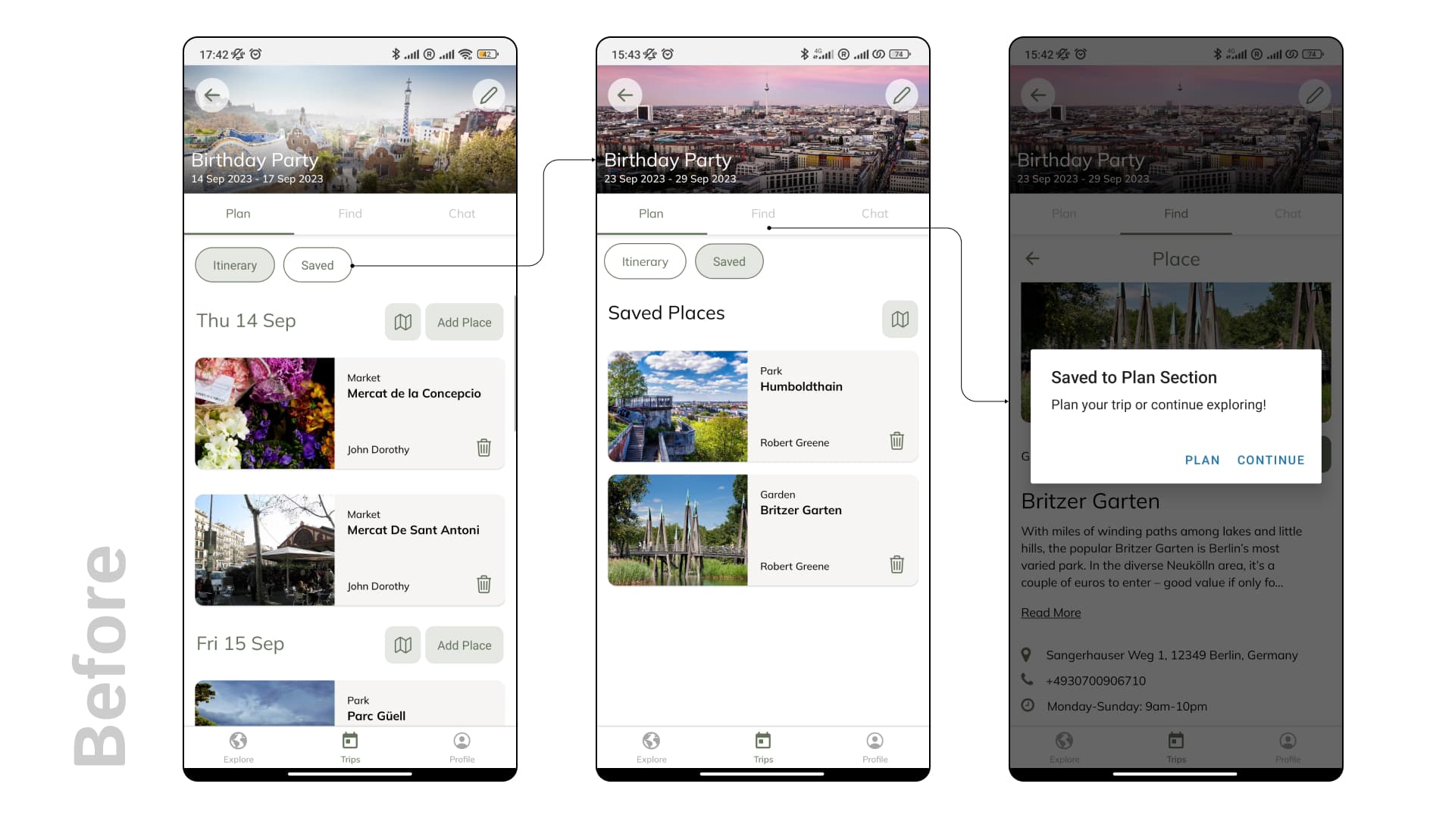1455x818 pixels.
Task: Tap the back arrow icon on left screen
Action: pos(213,95)
